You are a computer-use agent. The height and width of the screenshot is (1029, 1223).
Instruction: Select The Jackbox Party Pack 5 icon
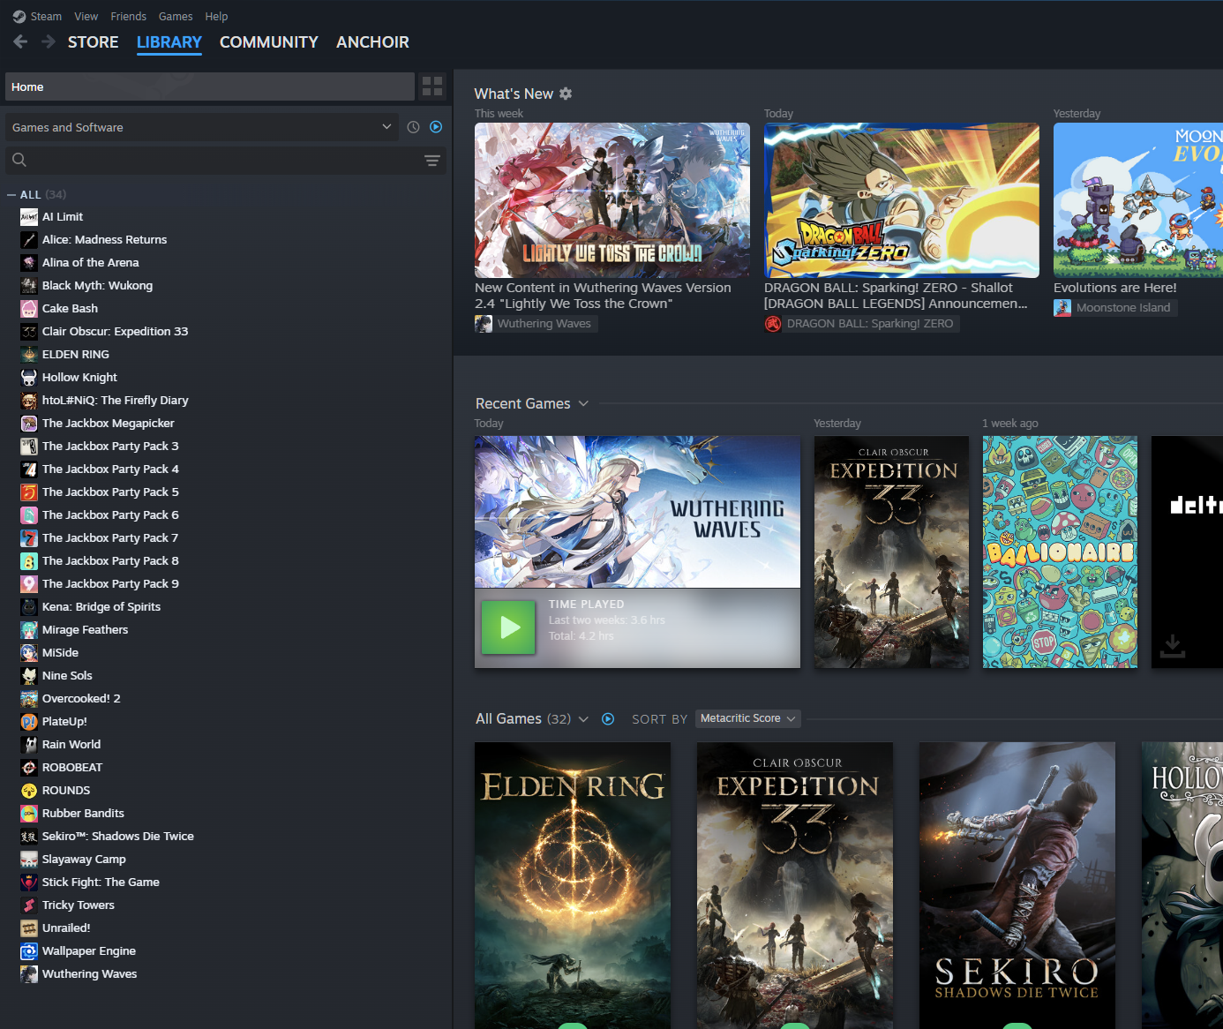(x=29, y=492)
